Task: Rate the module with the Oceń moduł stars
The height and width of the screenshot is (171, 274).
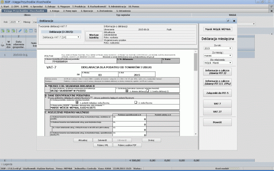Action: coord(234,168)
